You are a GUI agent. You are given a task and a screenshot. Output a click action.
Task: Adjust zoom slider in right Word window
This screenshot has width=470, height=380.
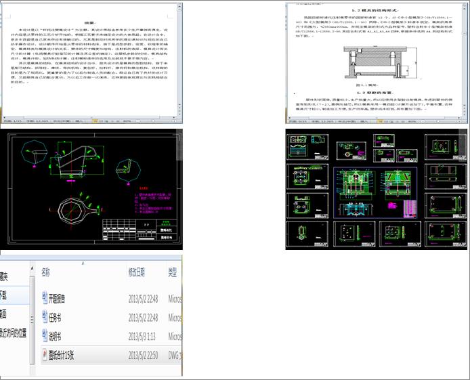pyautogui.click(x=438, y=121)
